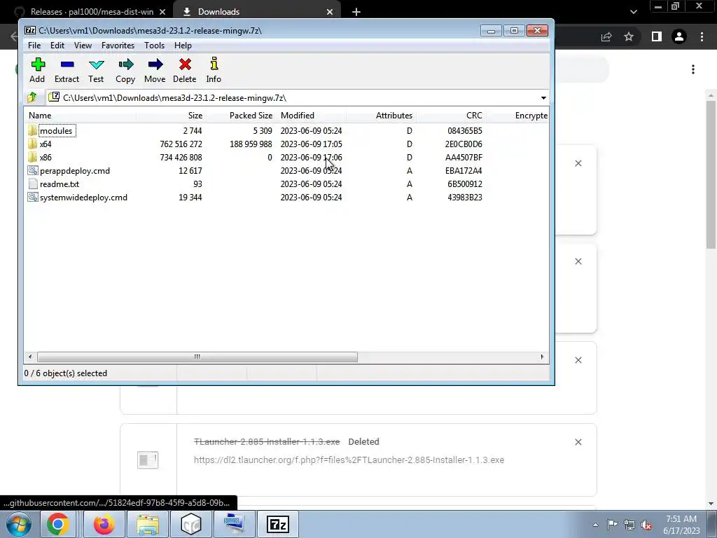Open the View menu

tap(83, 46)
